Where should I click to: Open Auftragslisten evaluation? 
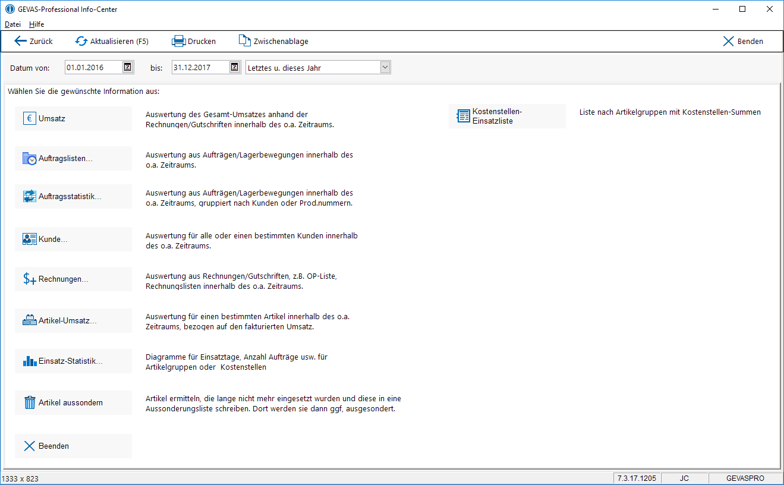(x=73, y=158)
